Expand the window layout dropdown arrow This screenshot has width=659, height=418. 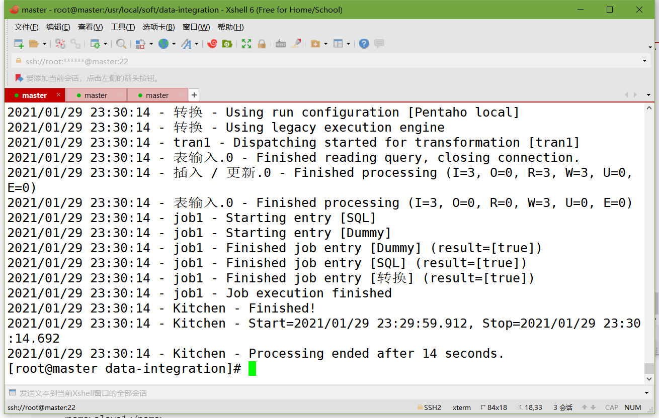[348, 44]
